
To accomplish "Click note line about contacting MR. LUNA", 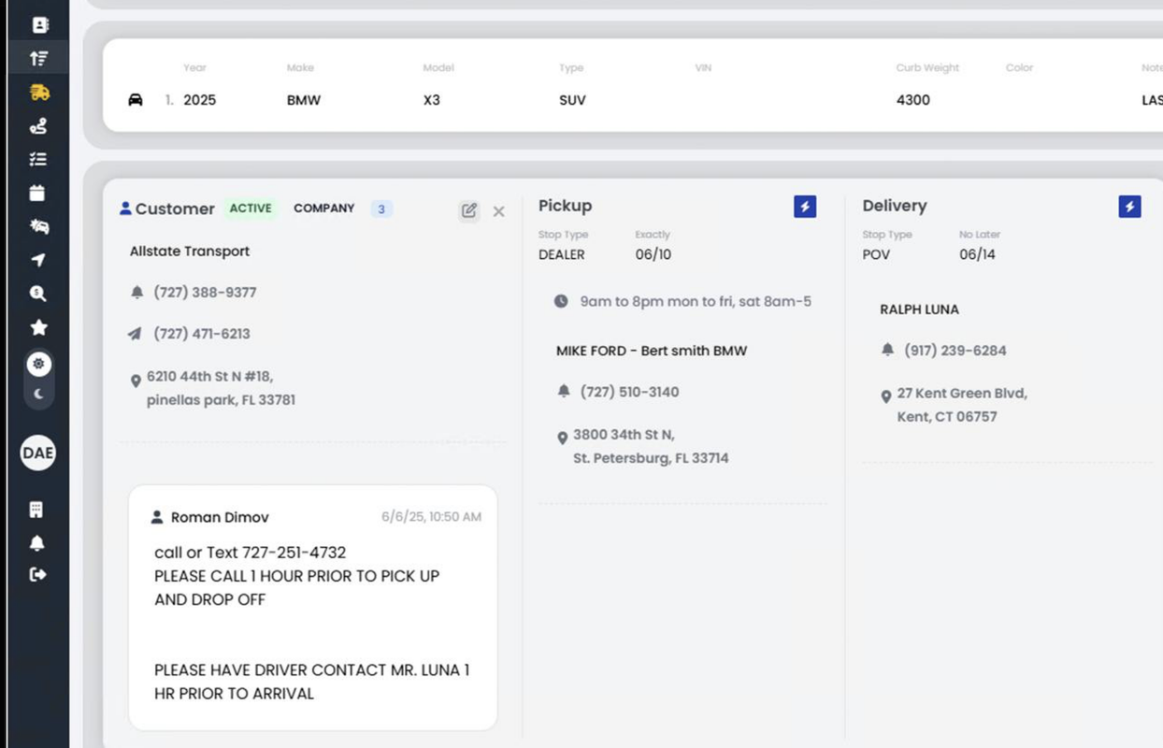I will point(312,682).
